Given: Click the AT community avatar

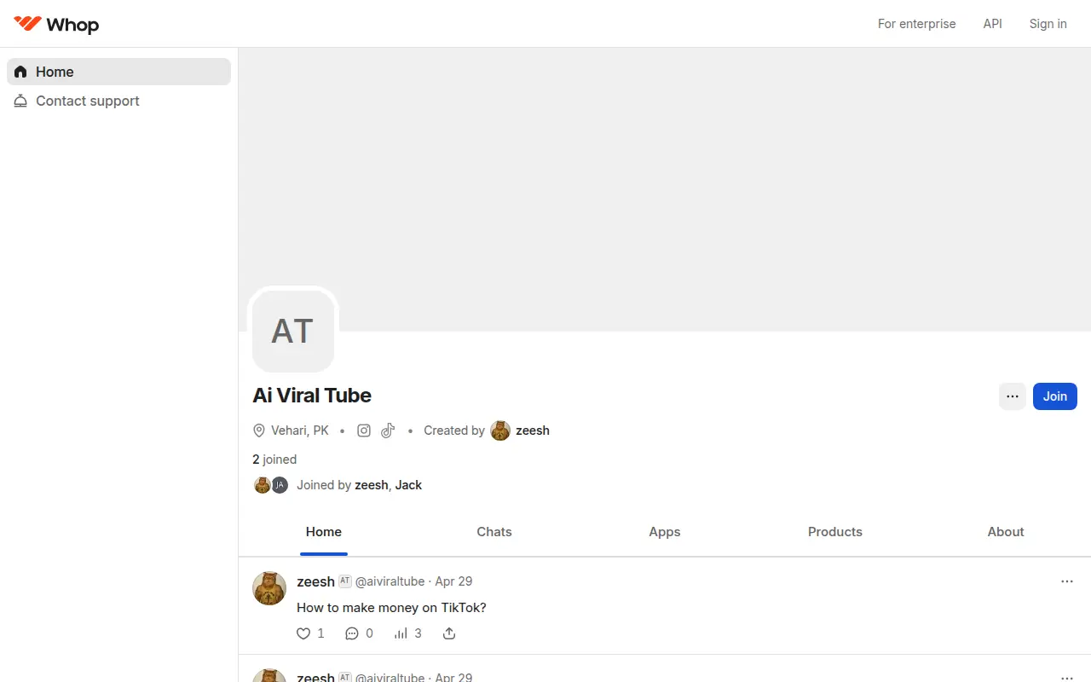Looking at the screenshot, I should [x=293, y=332].
